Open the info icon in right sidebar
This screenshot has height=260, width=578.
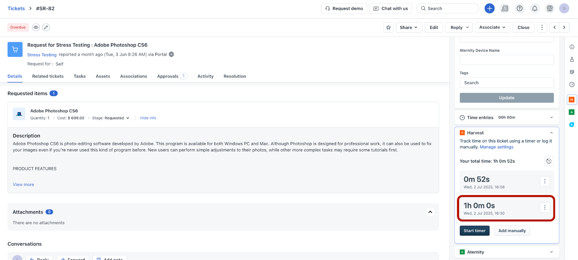572,47
